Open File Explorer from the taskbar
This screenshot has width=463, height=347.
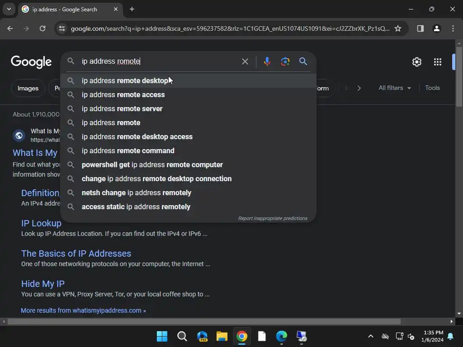click(222, 336)
